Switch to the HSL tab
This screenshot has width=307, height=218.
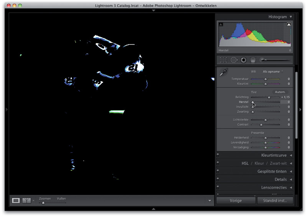(x=245, y=163)
